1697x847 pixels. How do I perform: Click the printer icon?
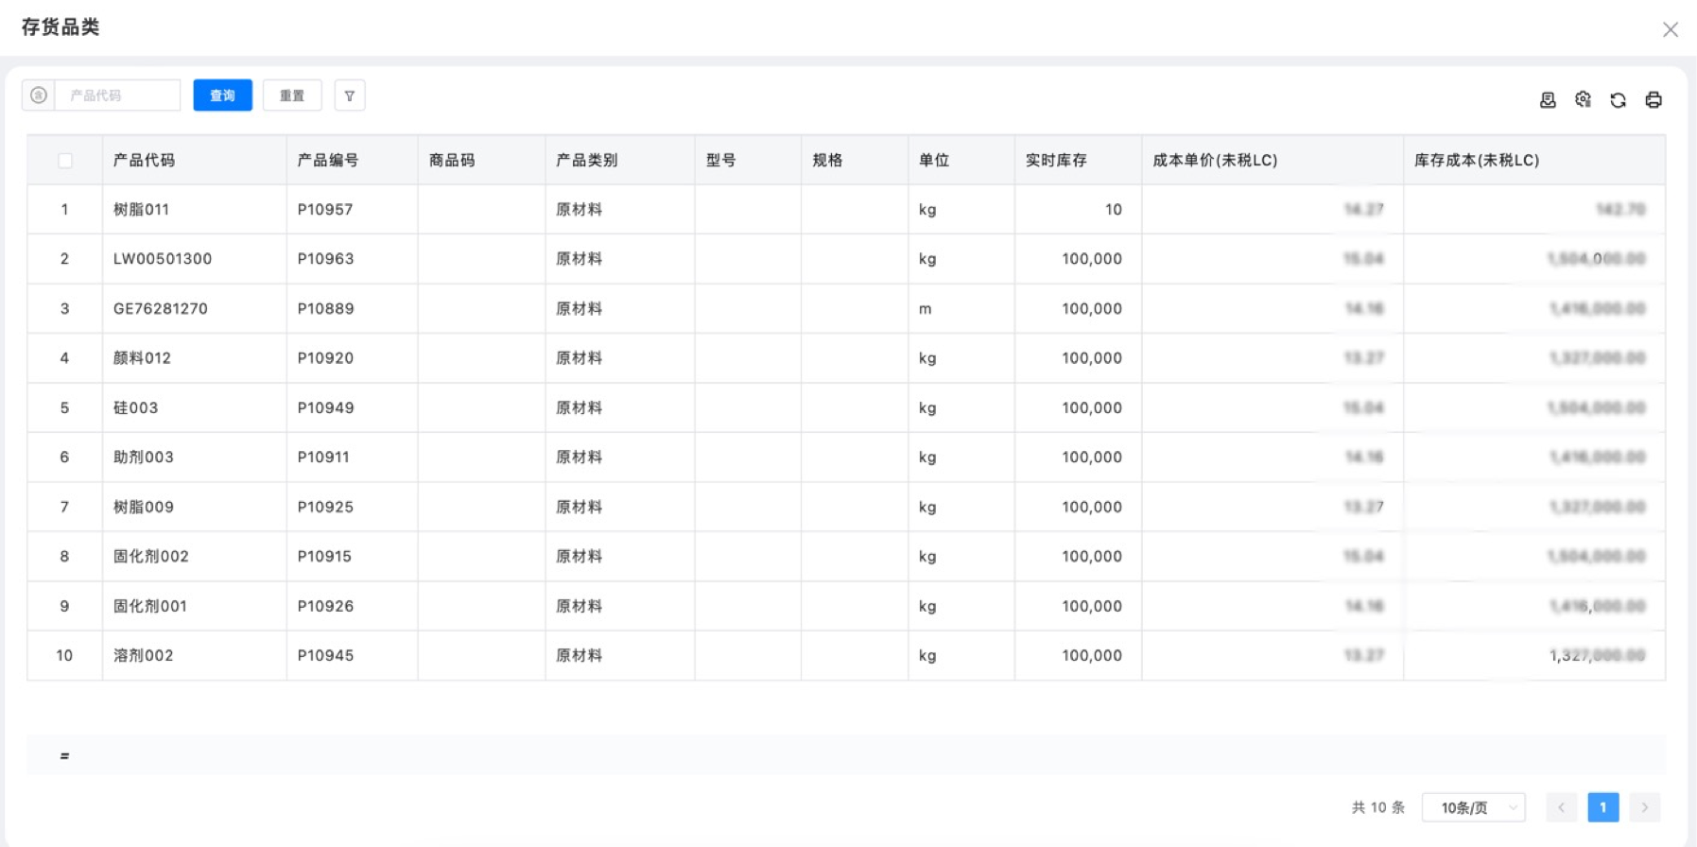(1654, 100)
